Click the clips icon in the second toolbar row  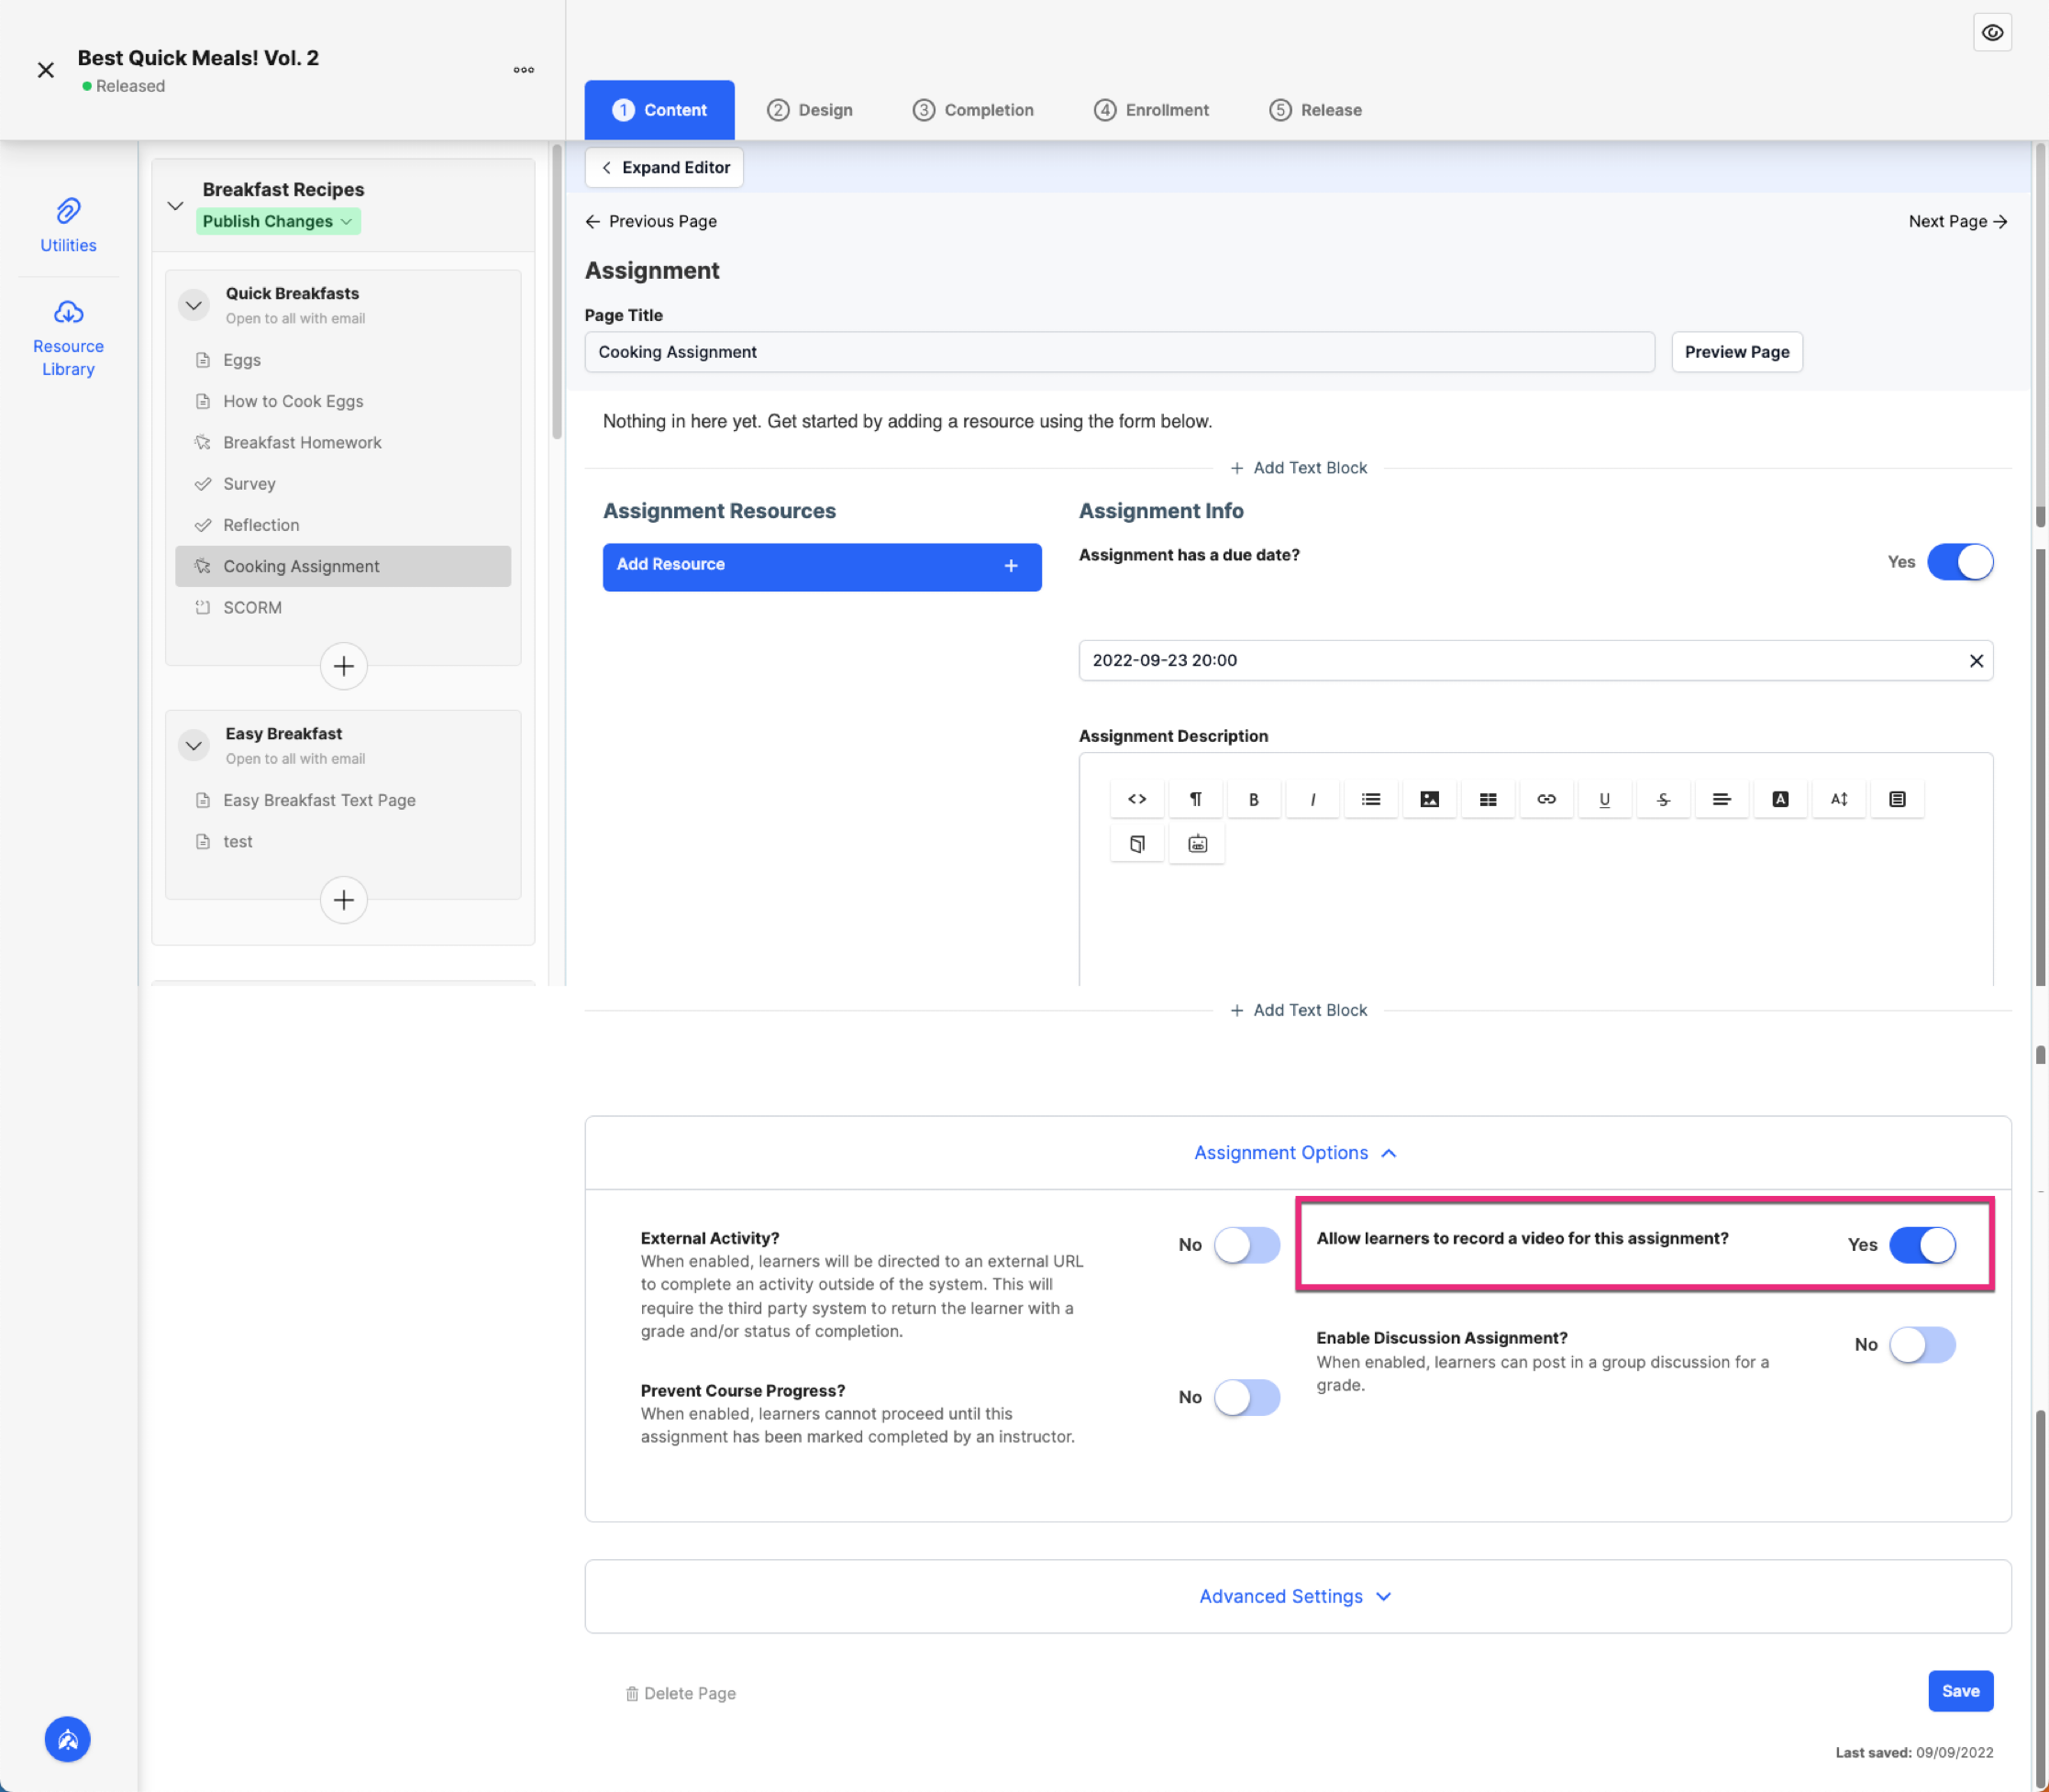coord(1137,844)
